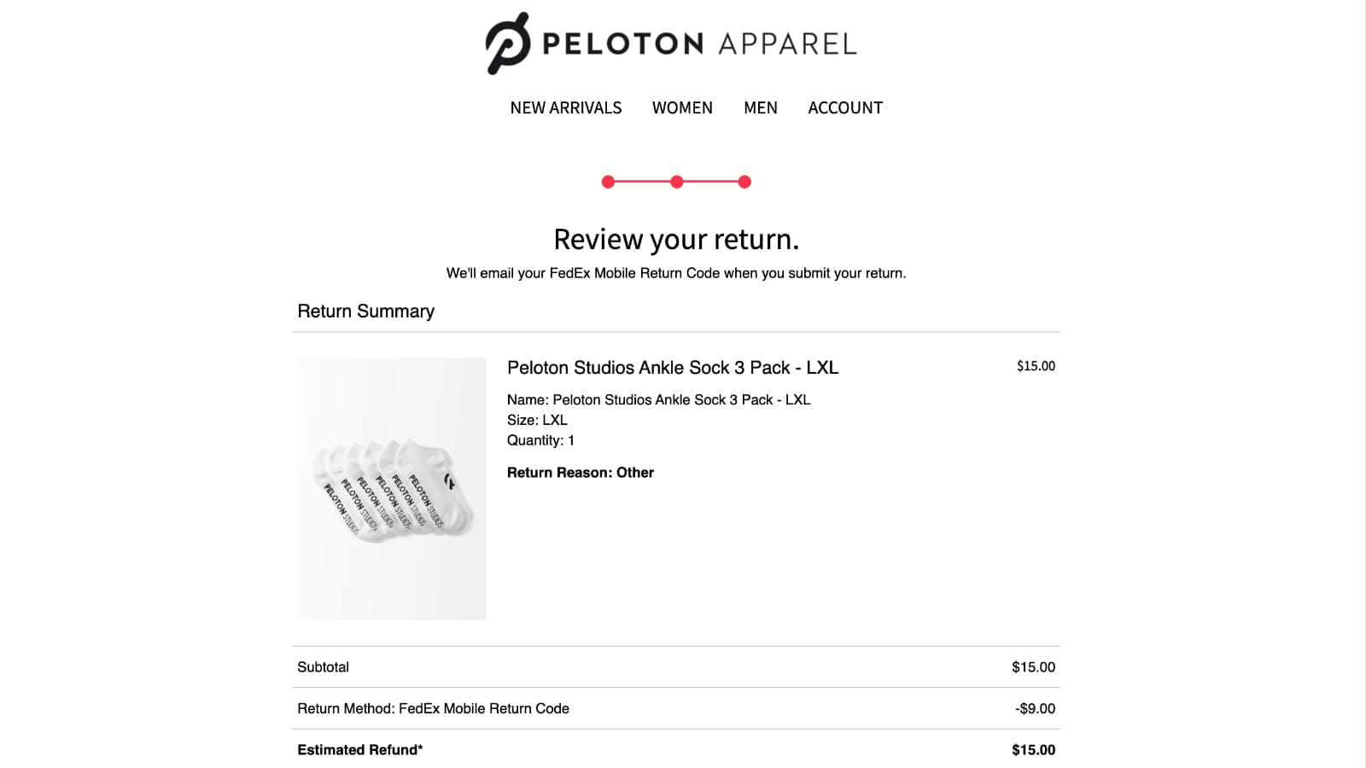
Task: Click the FedEx Mobile Return Code method row
Action: coord(433,708)
